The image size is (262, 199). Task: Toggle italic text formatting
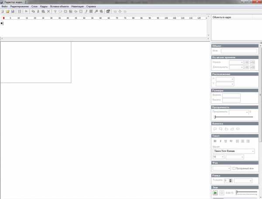click(221, 141)
